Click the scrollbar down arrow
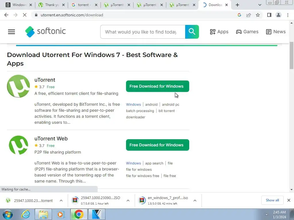 pos(291,190)
